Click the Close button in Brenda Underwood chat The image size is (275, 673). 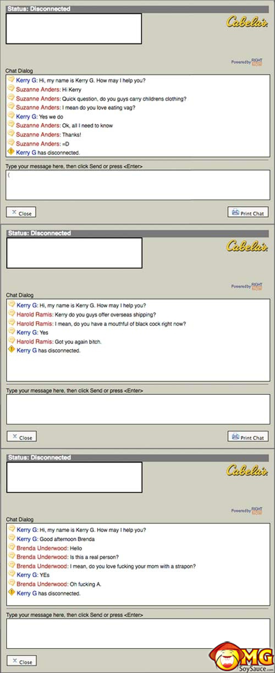pyautogui.click(x=21, y=661)
